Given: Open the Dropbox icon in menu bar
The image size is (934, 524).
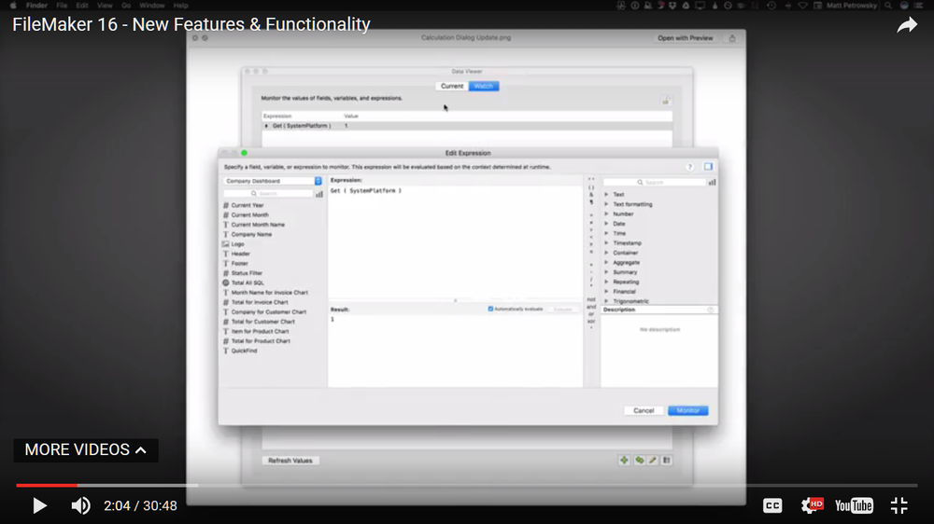Looking at the screenshot, I should point(672,6).
